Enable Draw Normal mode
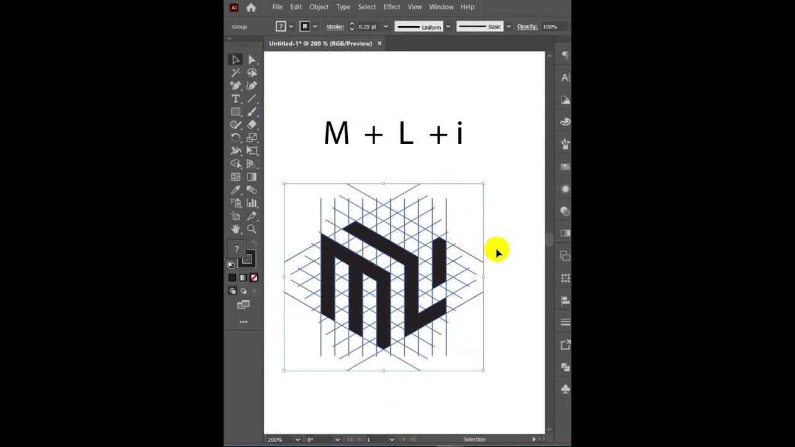 233,291
